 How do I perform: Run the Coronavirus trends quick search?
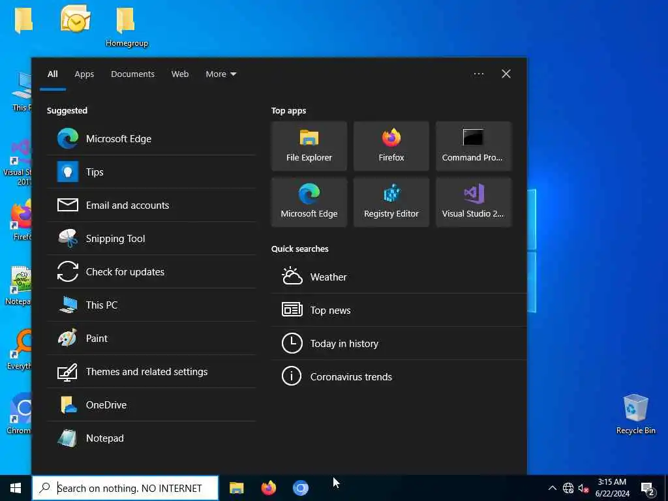point(399,376)
